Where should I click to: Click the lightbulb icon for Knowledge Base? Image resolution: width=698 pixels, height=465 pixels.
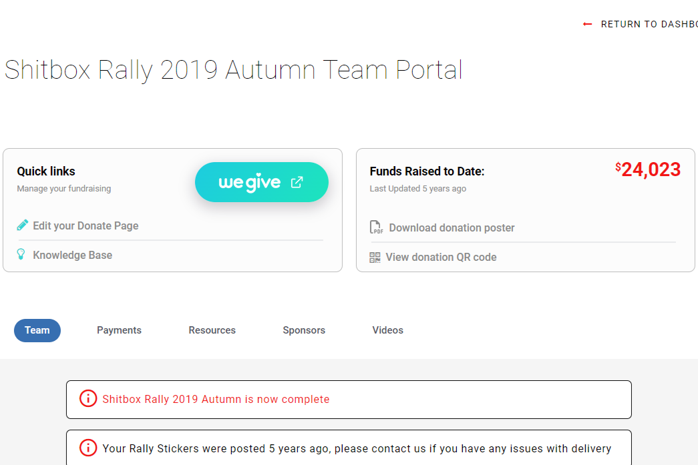tap(21, 255)
